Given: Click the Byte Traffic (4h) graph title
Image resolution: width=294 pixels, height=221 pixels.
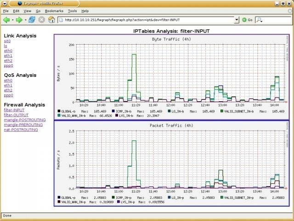Looking at the screenshot, I should coord(171,39).
